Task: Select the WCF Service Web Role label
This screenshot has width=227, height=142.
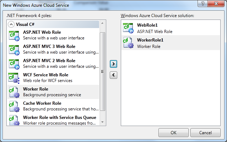Action: [45, 75]
